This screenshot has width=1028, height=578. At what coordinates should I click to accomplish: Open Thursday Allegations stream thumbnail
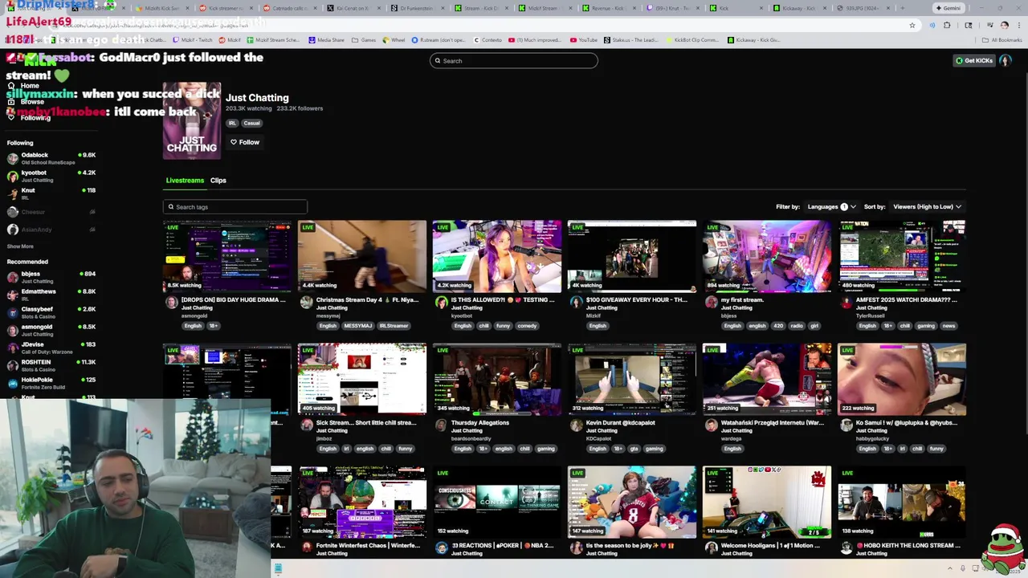click(x=497, y=380)
